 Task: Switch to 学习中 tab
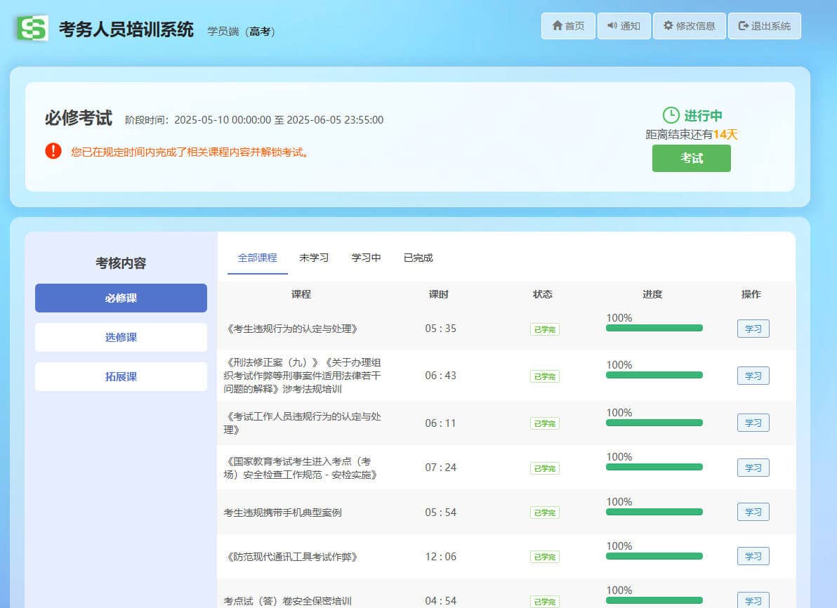pos(367,258)
